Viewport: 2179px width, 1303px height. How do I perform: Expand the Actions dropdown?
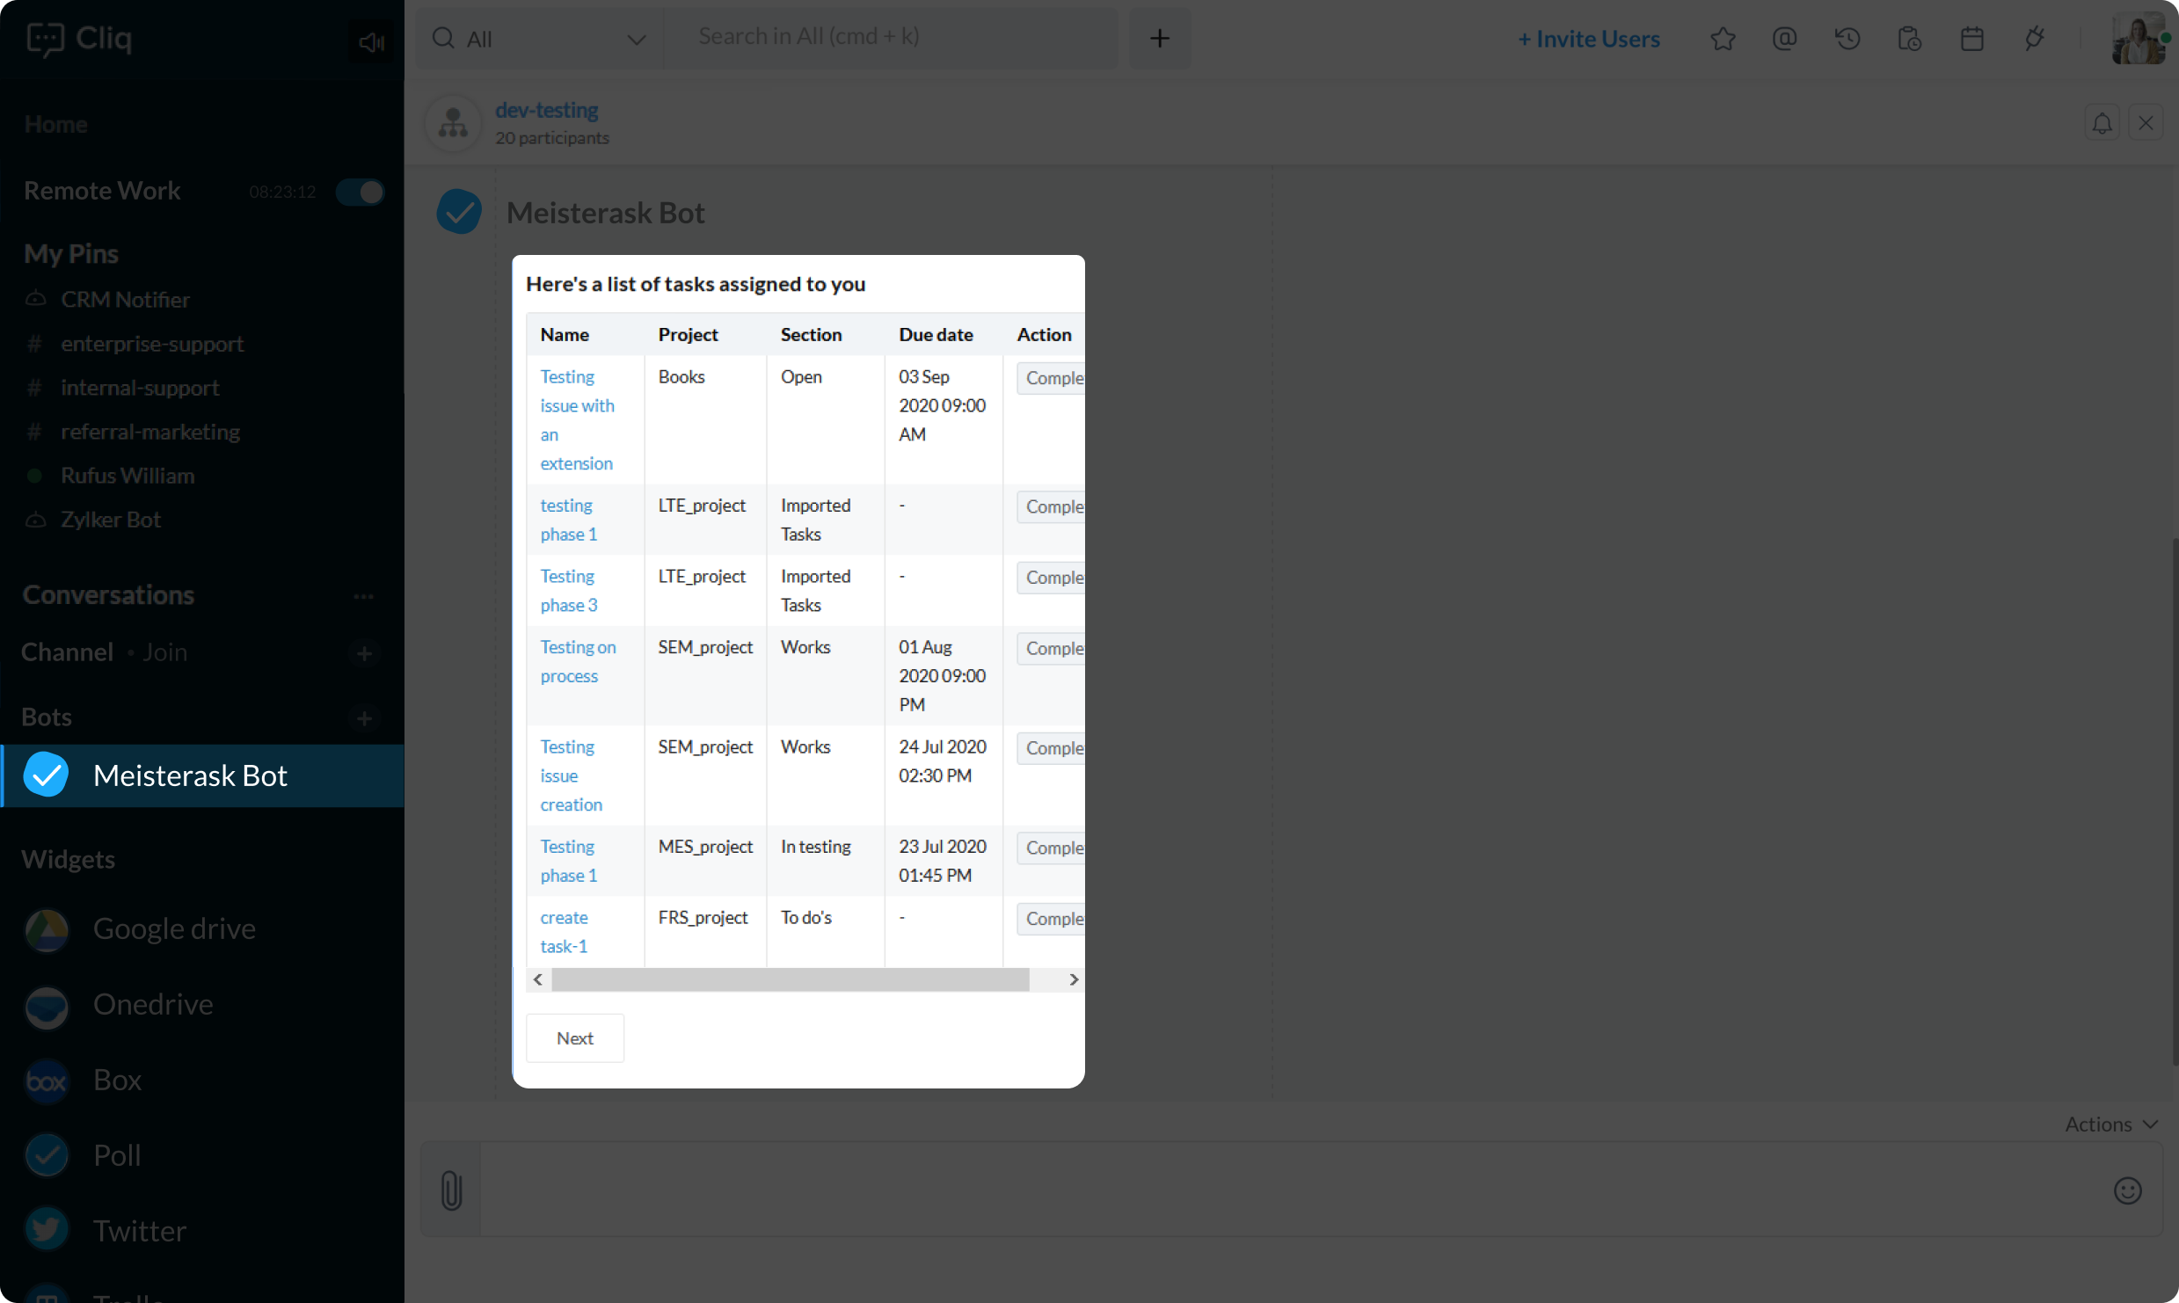tap(2110, 1124)
